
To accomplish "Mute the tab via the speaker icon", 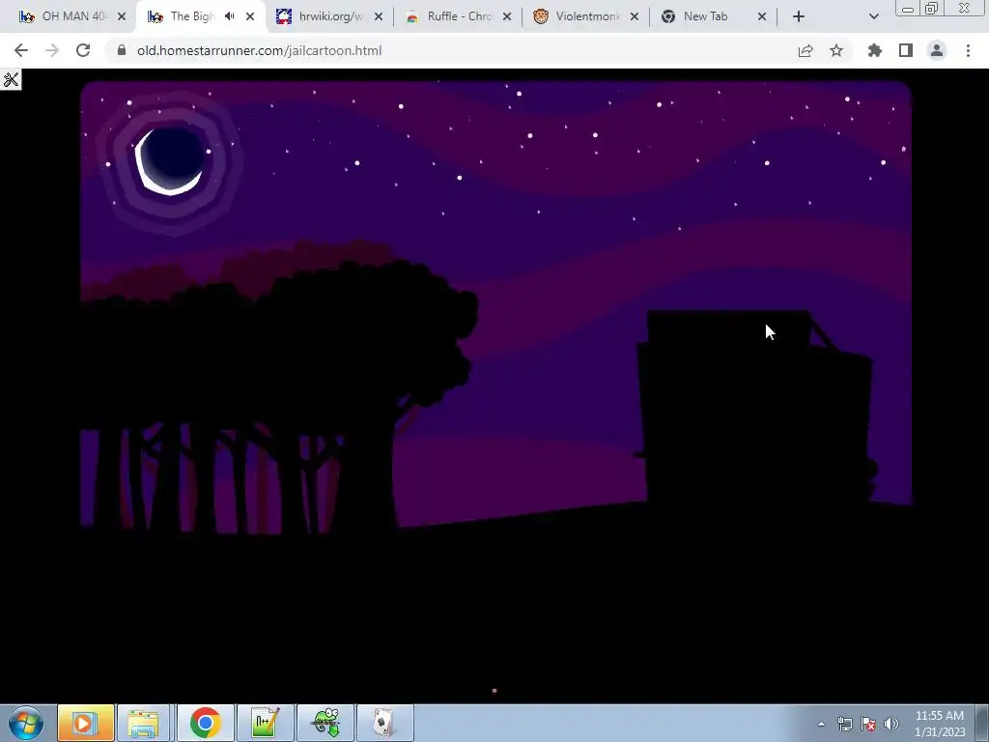I will 230,16.
